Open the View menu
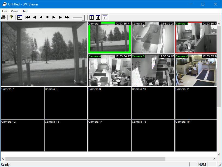222x167 pixels. click(x=14, y=11)
